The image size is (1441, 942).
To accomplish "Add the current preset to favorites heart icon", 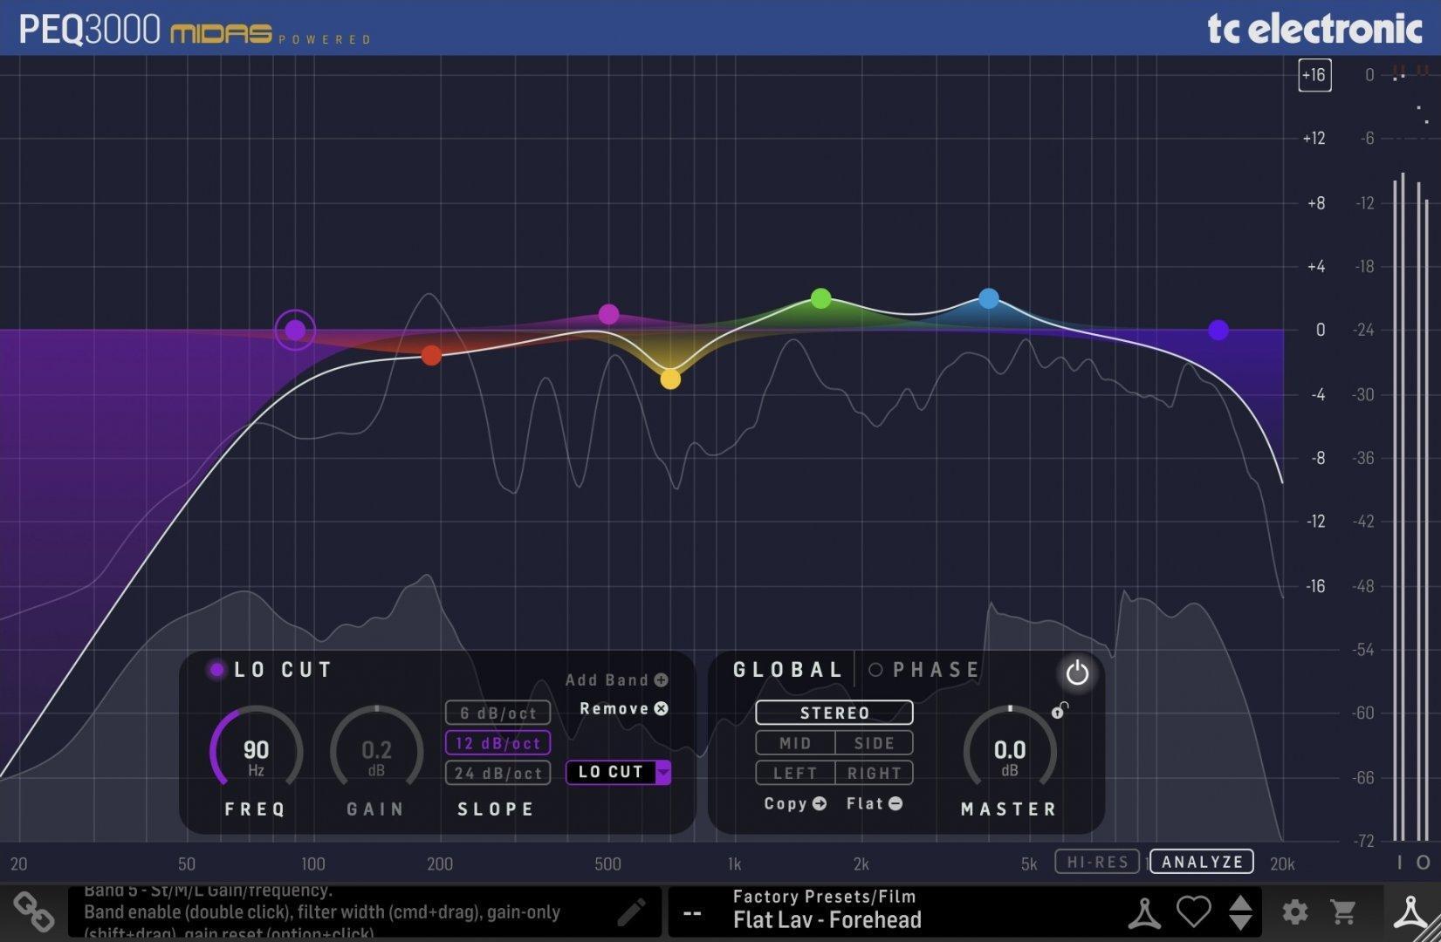I will coord(1193,911).
